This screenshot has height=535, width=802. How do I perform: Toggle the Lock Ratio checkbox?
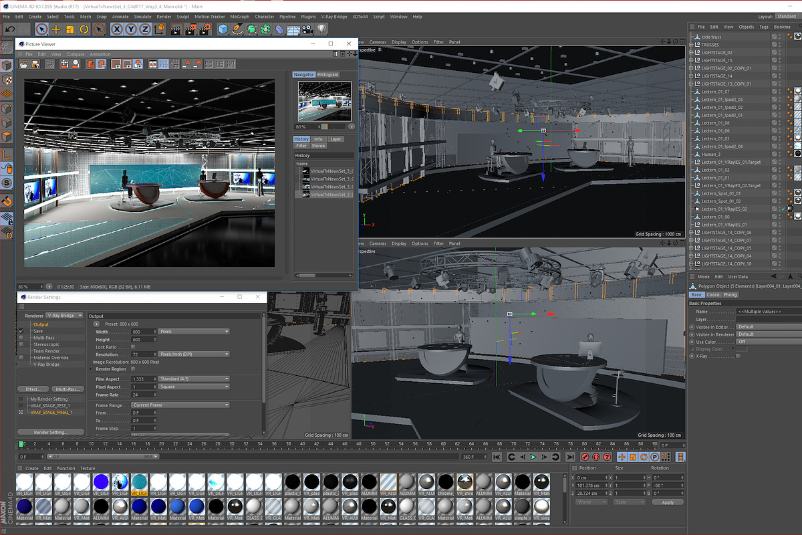[x=133, y=347]
